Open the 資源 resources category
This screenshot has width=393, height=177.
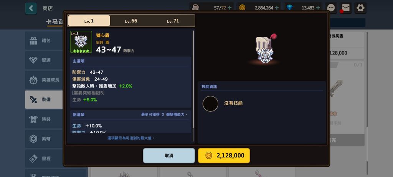(44, 60)
